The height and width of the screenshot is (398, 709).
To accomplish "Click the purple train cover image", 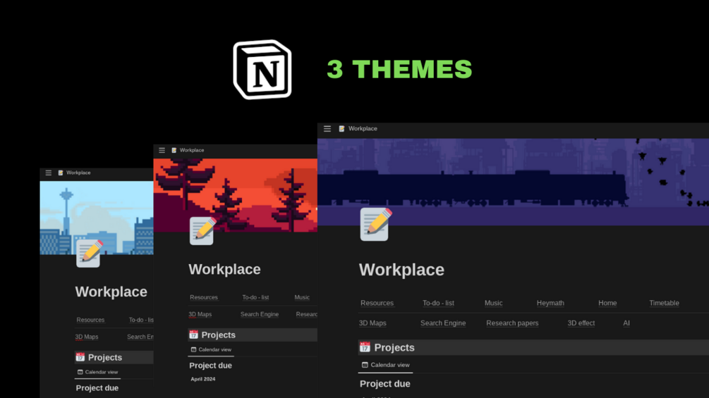I will [x=513, y=182].
